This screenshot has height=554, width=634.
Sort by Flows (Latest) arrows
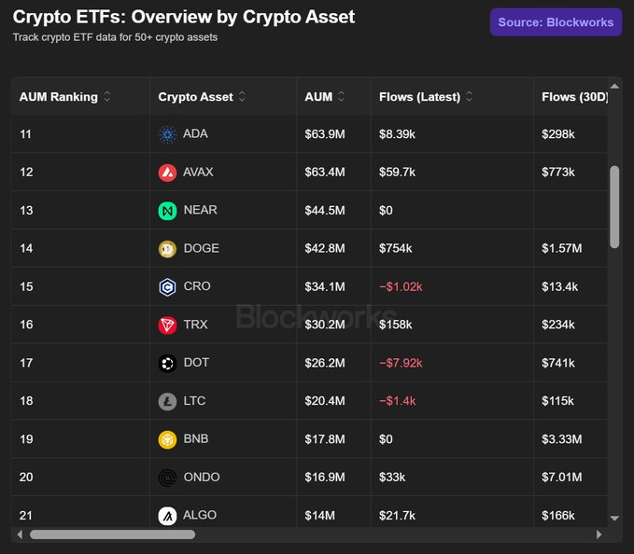(x=469, y=96)
